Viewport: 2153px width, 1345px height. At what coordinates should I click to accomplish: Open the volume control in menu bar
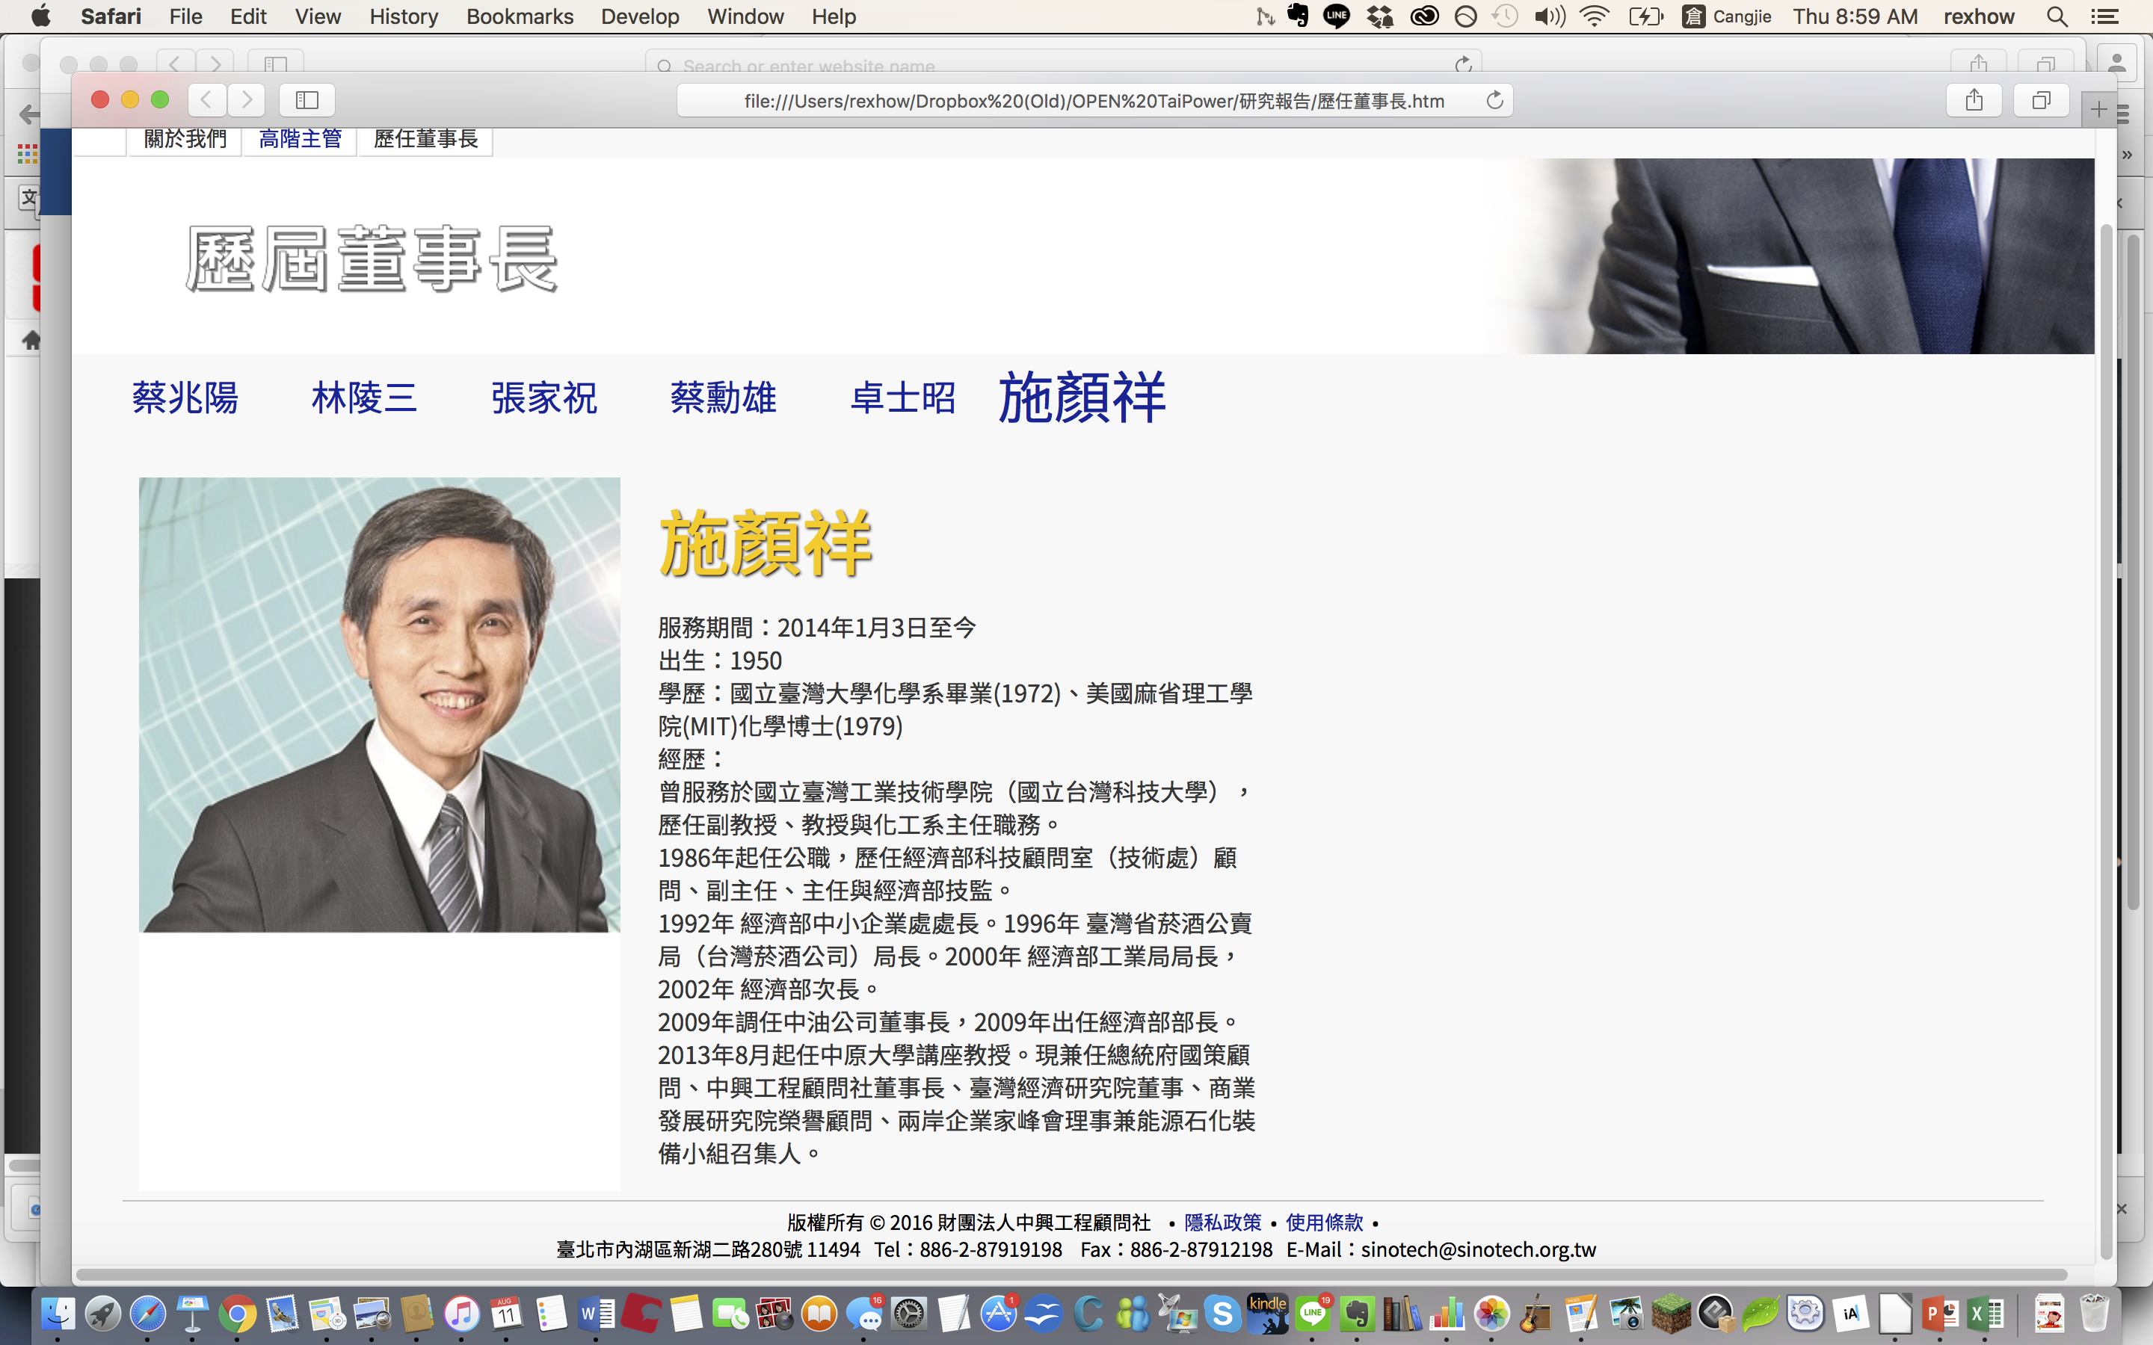(1550, 16)
